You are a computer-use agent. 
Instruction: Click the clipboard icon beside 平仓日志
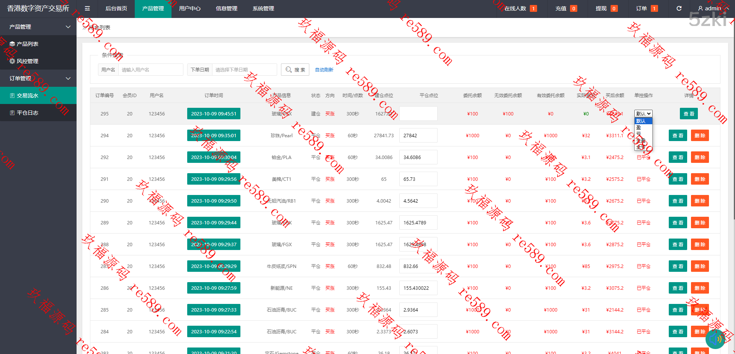[12, 113]
